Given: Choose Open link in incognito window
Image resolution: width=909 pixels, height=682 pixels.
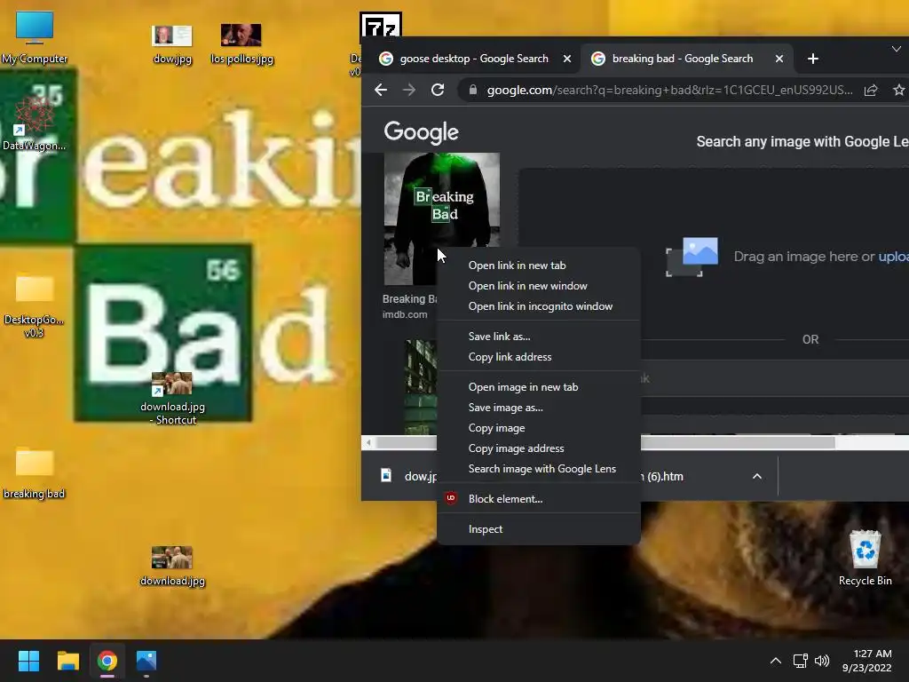Looking at the screenshot, I should point(539,306).
